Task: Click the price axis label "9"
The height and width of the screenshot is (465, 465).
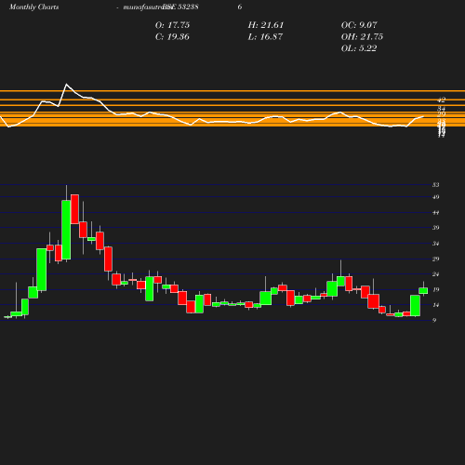Action: [x=434, y=320]
